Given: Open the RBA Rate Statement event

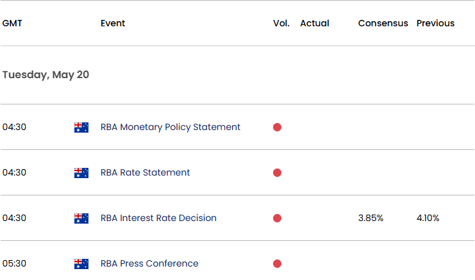Looking at the screenshot, I should [x=145, y=172].
